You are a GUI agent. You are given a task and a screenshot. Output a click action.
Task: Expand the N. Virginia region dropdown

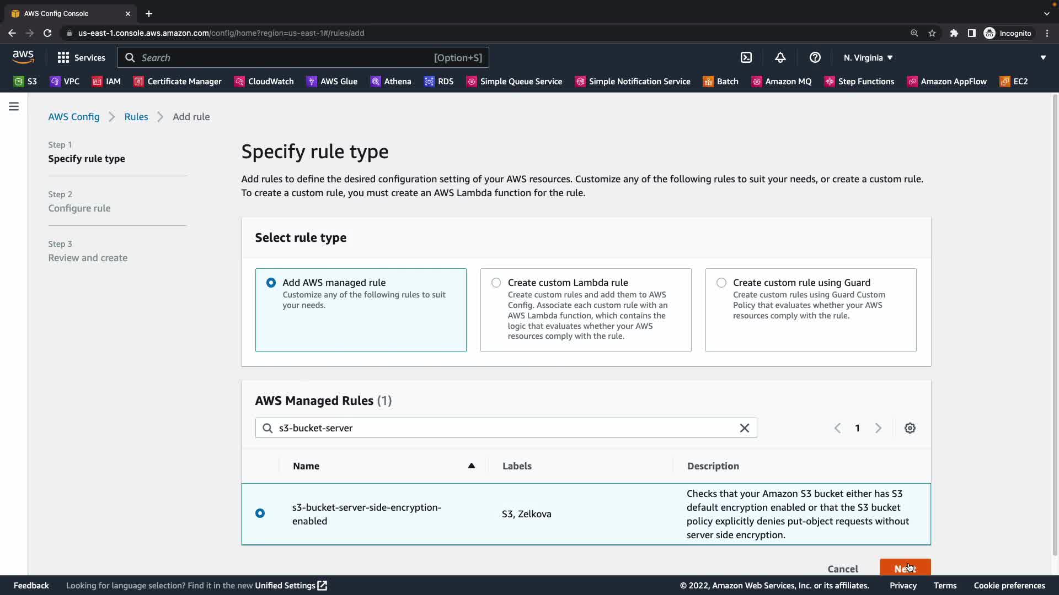click(x=868, y=57)
